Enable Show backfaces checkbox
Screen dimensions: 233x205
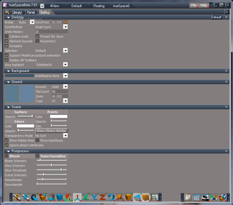click(x=37, y=140)
